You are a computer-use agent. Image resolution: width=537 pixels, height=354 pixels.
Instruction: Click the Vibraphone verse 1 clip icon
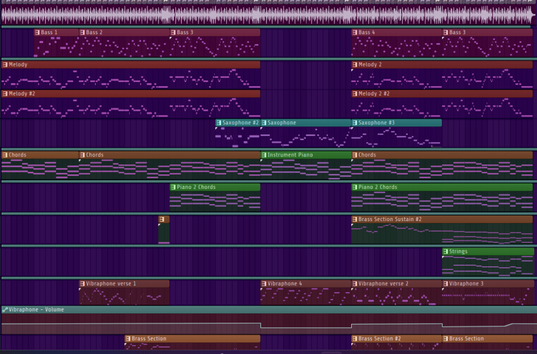point(82,284)
